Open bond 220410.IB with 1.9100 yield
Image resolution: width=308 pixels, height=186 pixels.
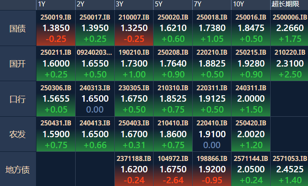click(x=212, y=134)
